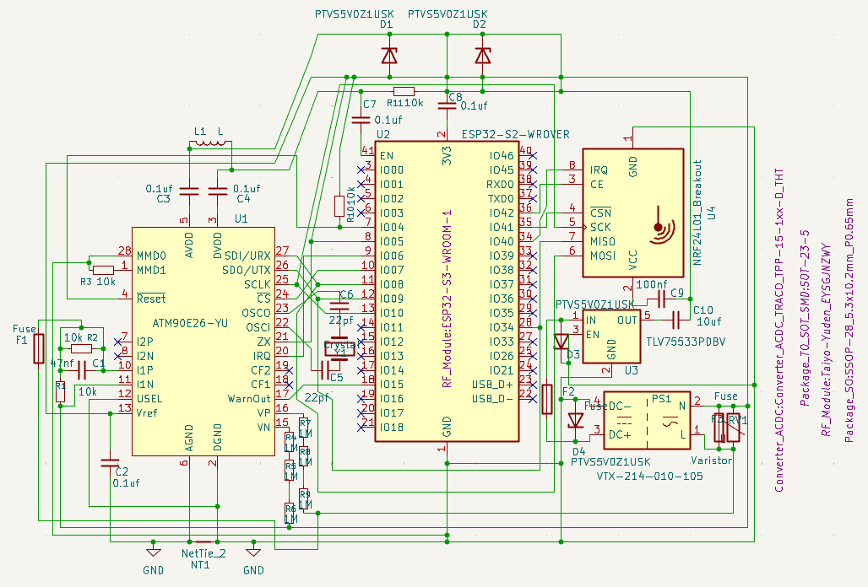The height and width of the screenshot is (587, 868).
Task: Select capacitor C5 symbol
Action: 325,370
